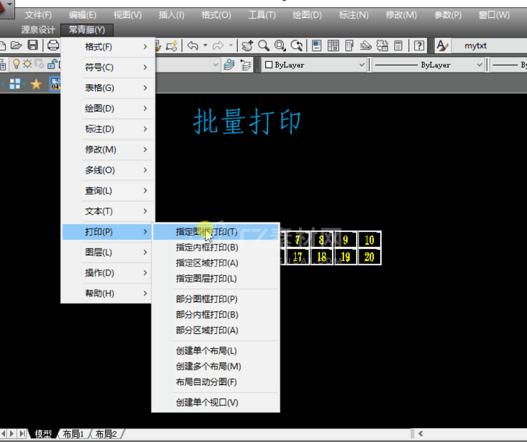
Task: Open the QuickCalc calculator icon
Action: (x=398, y=45)
